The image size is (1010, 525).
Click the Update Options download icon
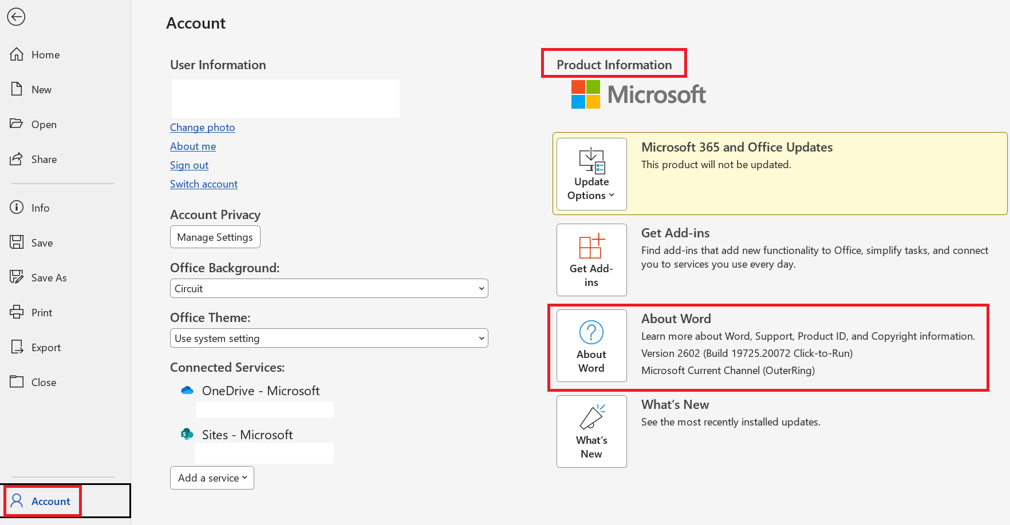coord(592,161)
